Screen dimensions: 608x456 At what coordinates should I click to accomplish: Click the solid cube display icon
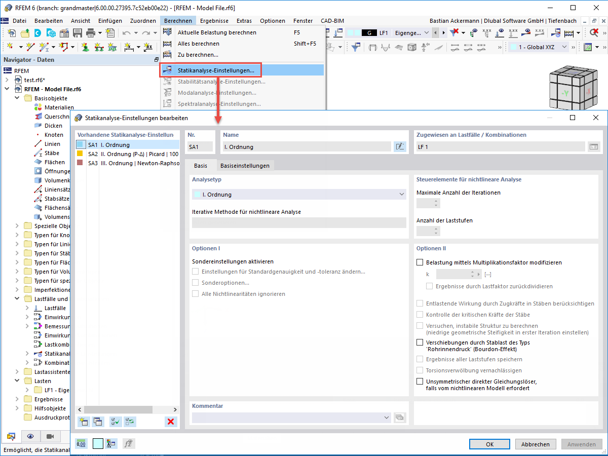412,47
